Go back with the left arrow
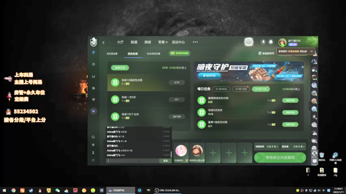Screen dimensions: 346x194 (x=103, y=42)
